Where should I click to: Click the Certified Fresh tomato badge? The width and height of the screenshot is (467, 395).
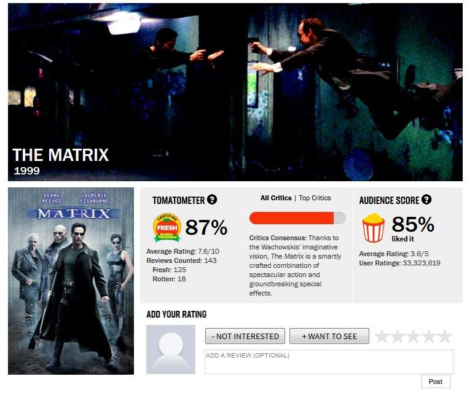tap(167, 227)
